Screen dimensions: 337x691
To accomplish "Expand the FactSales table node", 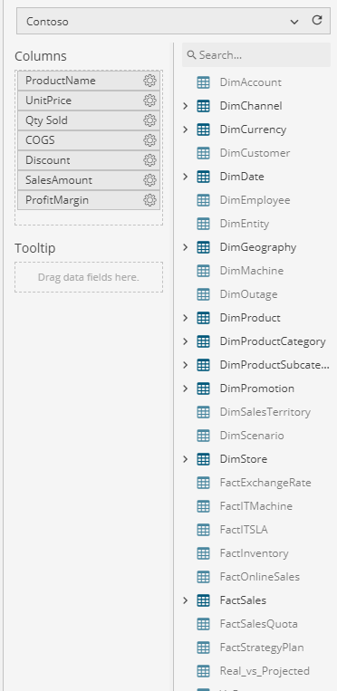I will [x=186, y=600].
